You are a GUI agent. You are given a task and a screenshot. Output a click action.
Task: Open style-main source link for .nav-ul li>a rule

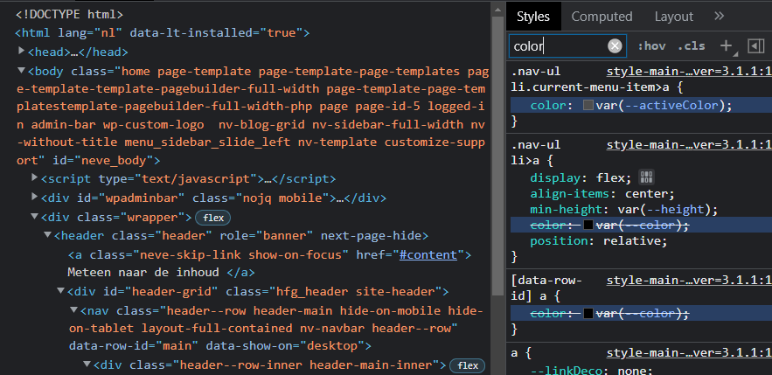click(689, 145)
